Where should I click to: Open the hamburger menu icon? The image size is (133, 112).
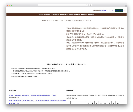click(124, 10)
